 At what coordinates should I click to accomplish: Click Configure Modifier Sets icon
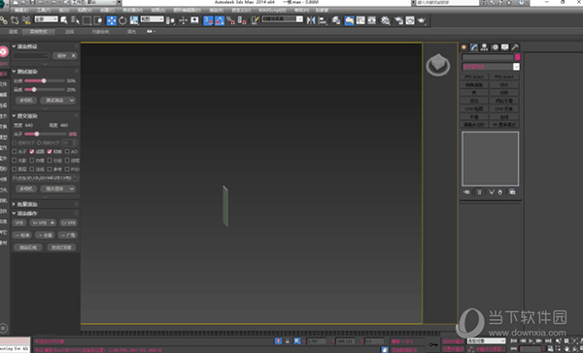pyautogui.click(x=512, y=192)
